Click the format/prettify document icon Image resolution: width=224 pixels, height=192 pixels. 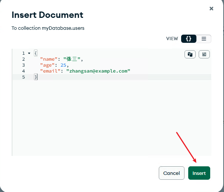(x=204, y=54)
